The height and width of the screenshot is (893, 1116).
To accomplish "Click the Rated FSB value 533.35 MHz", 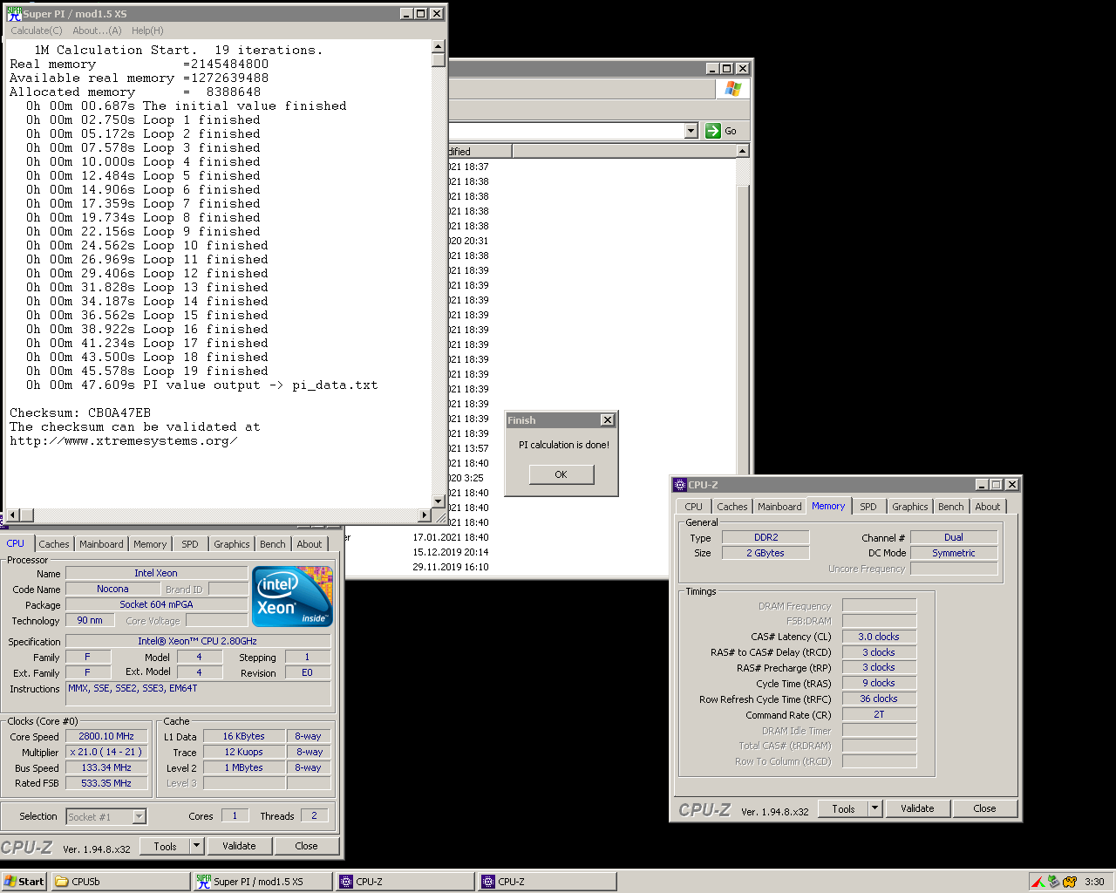I will (x=106, y=783).
